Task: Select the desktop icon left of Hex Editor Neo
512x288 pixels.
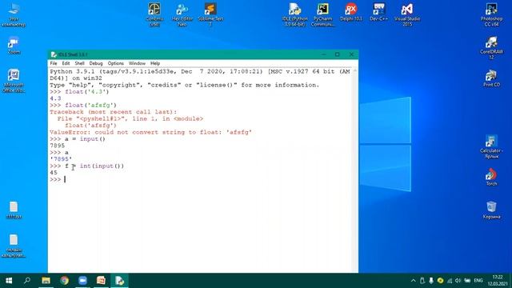Action: [154, 15]
